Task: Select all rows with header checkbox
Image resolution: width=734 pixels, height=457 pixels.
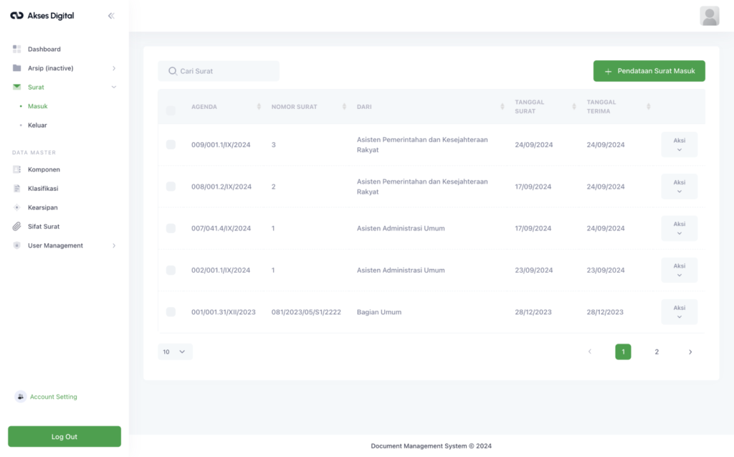Action: (x=171, y=110)
